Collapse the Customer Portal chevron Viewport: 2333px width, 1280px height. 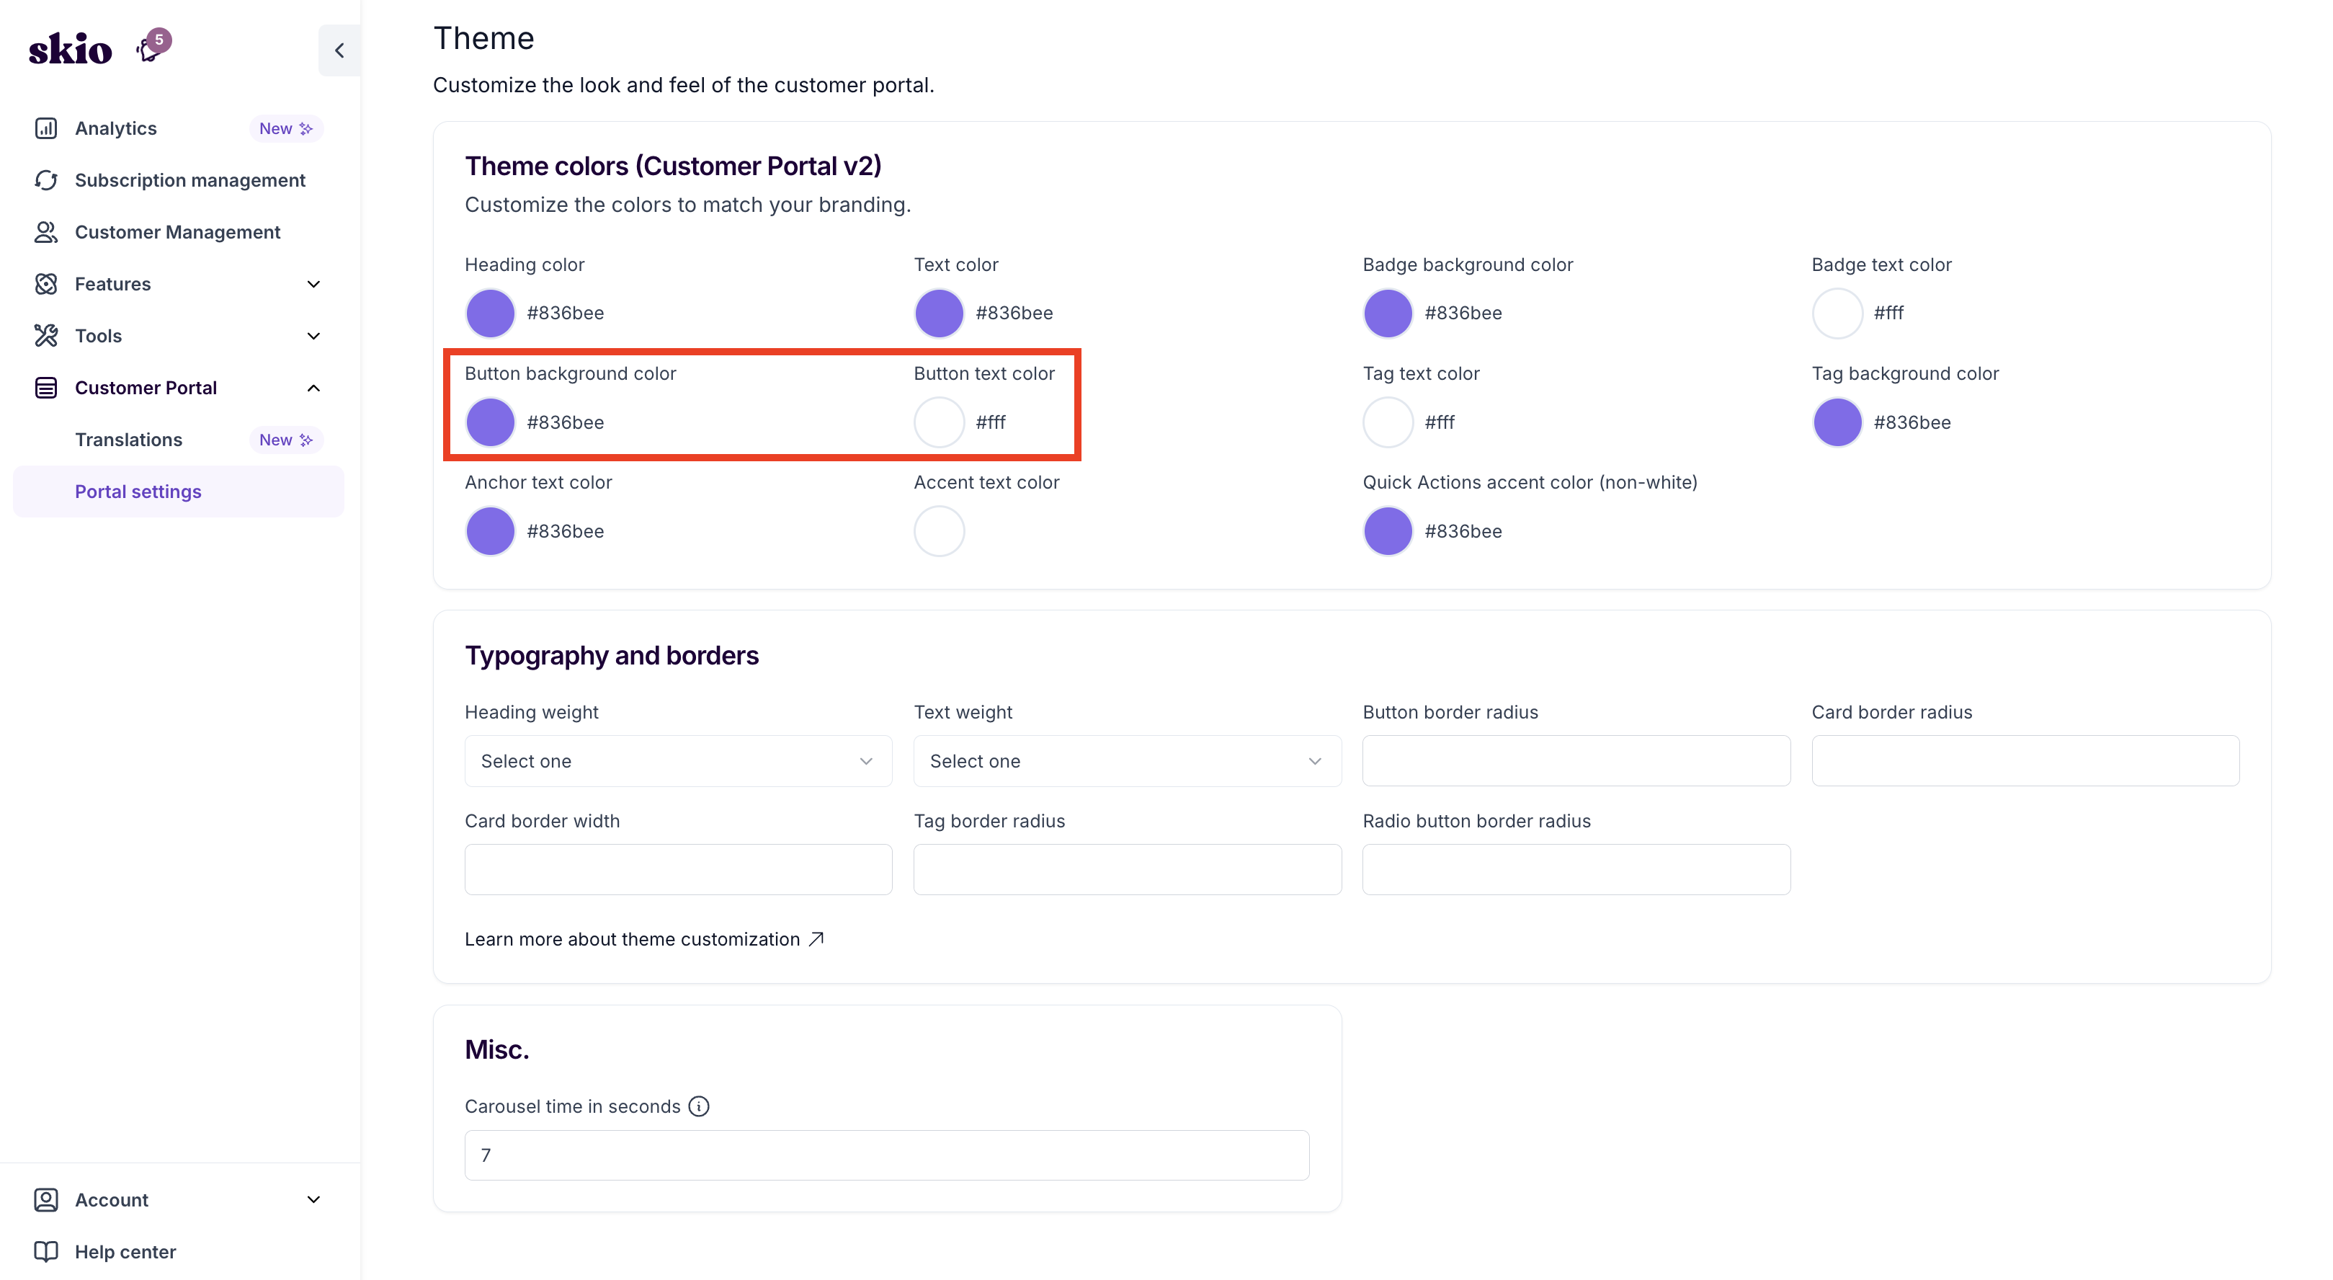(313, 388)
